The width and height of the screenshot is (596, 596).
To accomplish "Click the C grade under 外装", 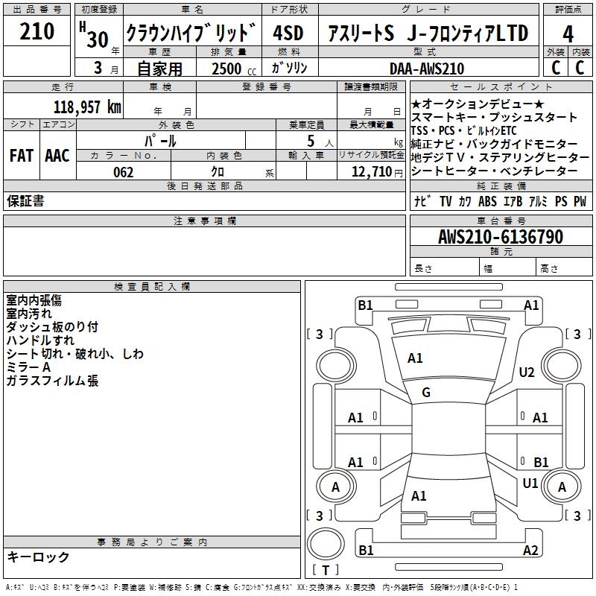I will (x=556, y=68).
